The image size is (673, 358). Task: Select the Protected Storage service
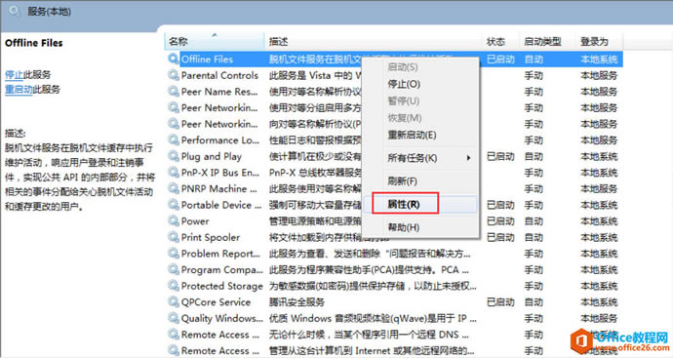coord(222,286)
